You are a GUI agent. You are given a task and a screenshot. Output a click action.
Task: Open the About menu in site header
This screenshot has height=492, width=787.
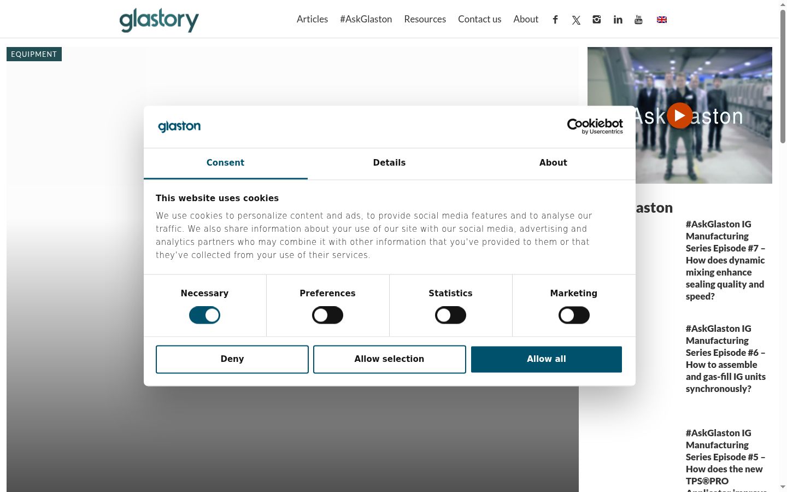[526, 19]
